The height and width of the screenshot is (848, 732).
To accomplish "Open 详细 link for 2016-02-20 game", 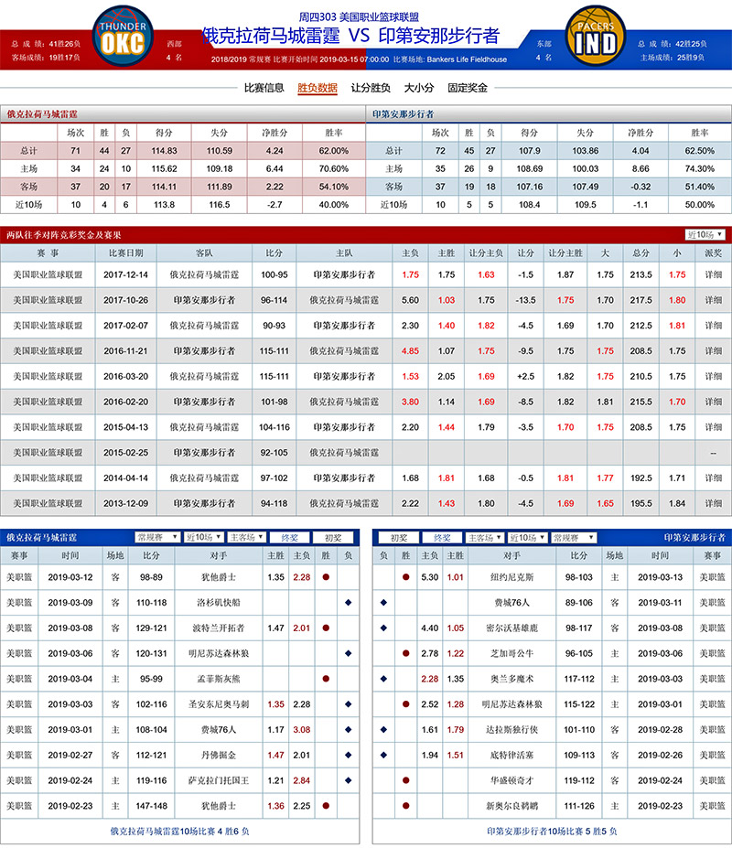I will [x=713, y=402].
